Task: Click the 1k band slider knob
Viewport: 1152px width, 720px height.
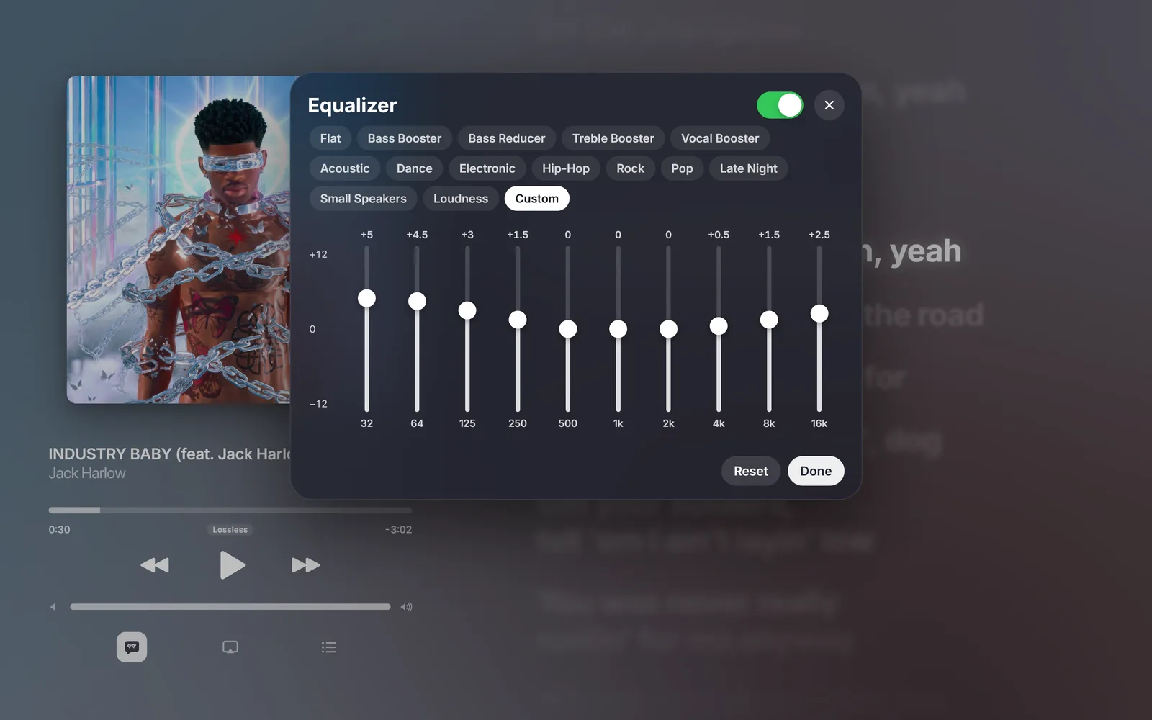Action: pos(618,329)
